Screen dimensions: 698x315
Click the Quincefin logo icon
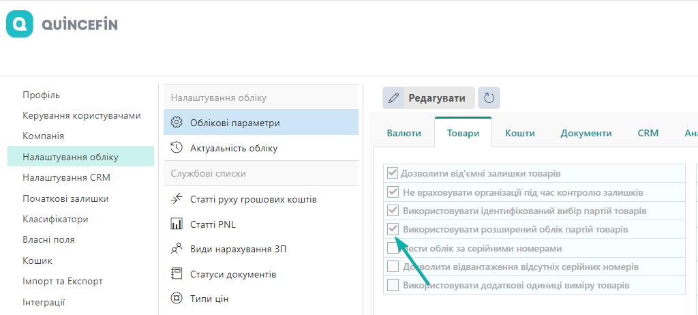coord(20,25)
